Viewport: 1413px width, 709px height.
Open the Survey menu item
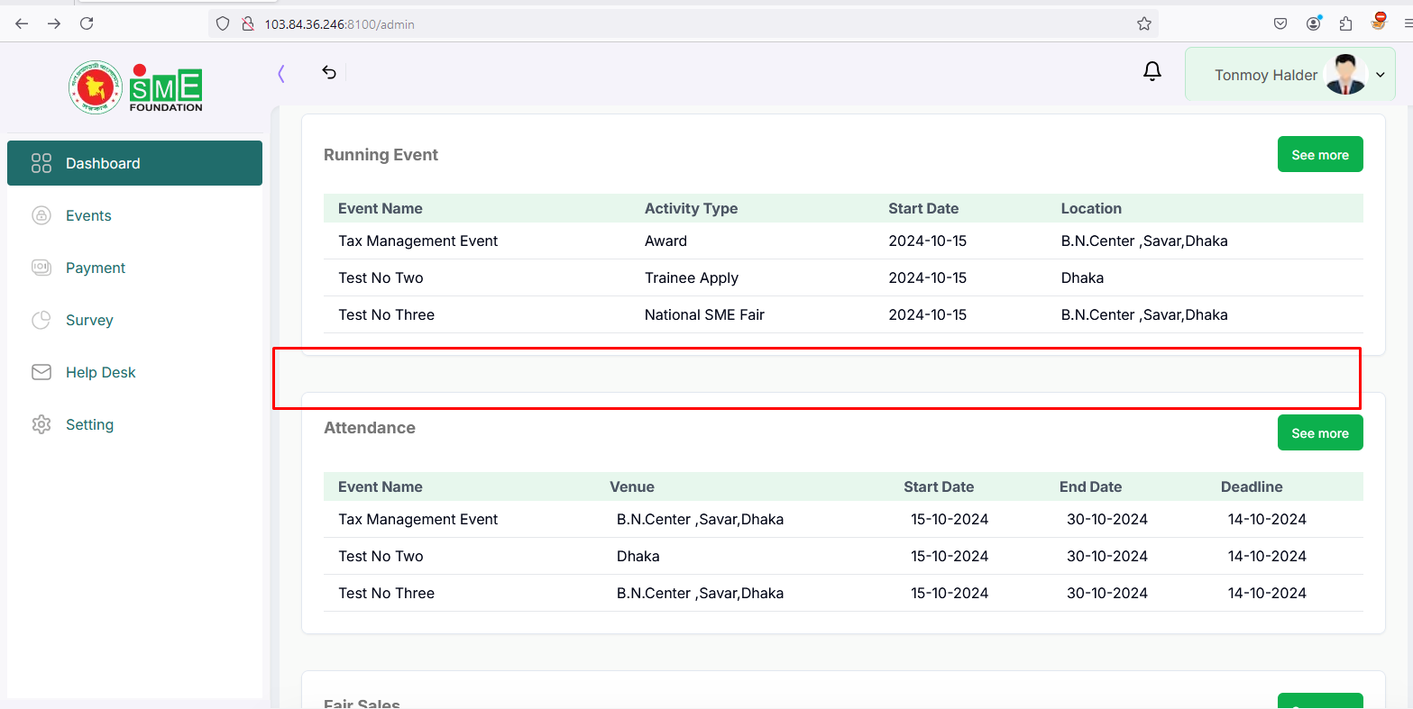(x=134, y=320)
